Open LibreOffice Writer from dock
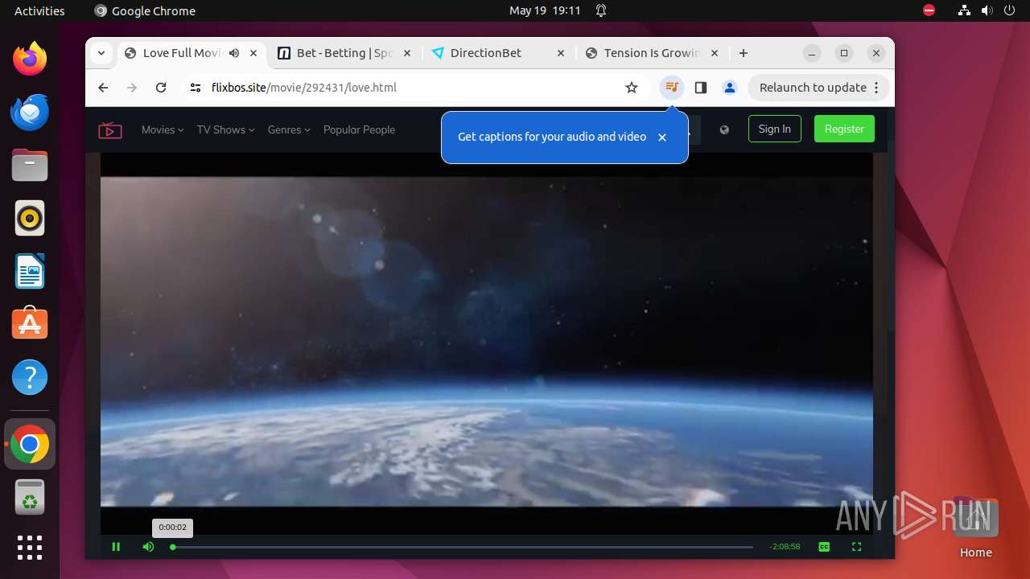Screen dimensions: 1030x579 30,271
